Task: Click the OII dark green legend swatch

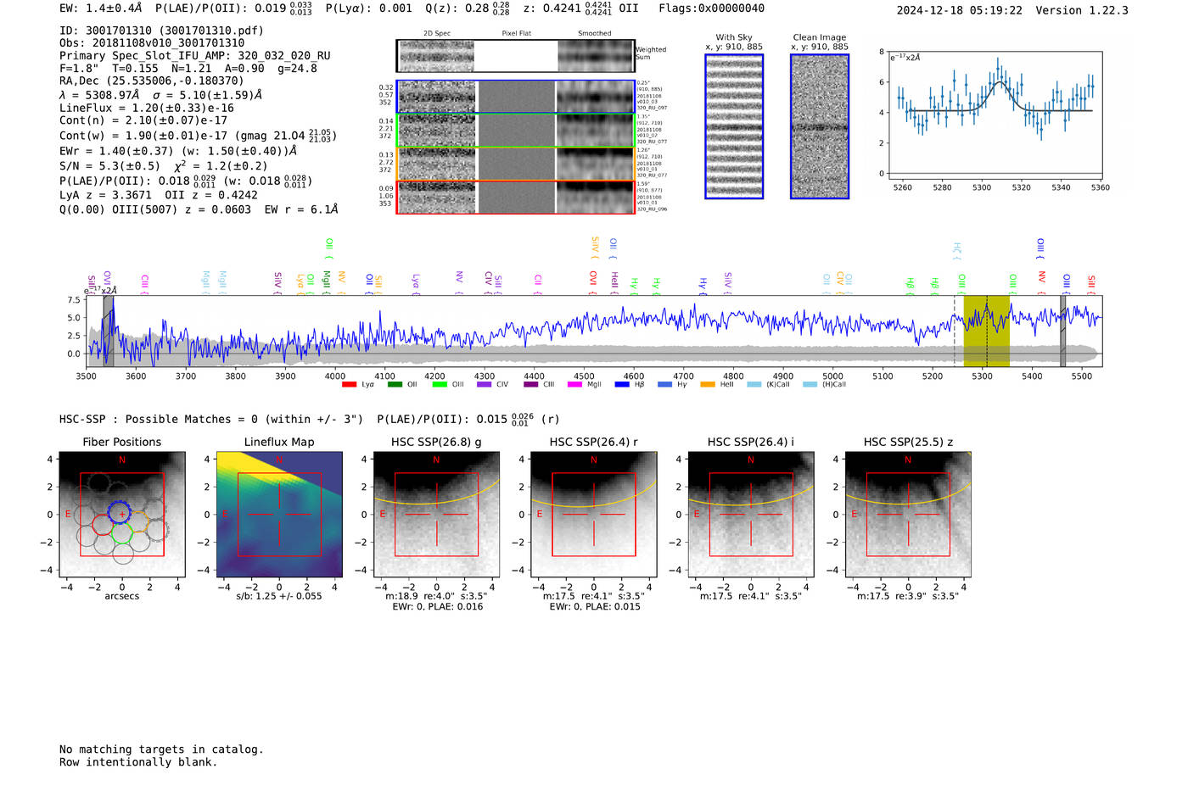Action: (x=394, y=385)
